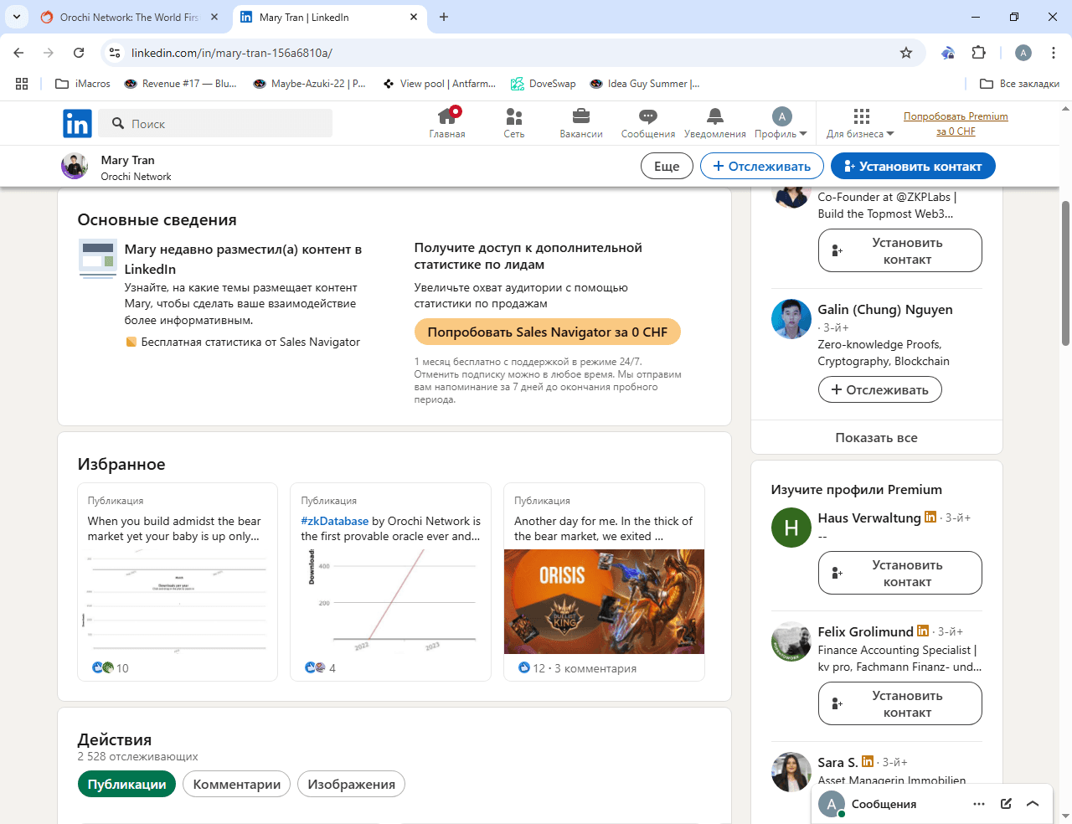
Task: Open Felix Grolimund's profile
Action: tap(866, 631)
